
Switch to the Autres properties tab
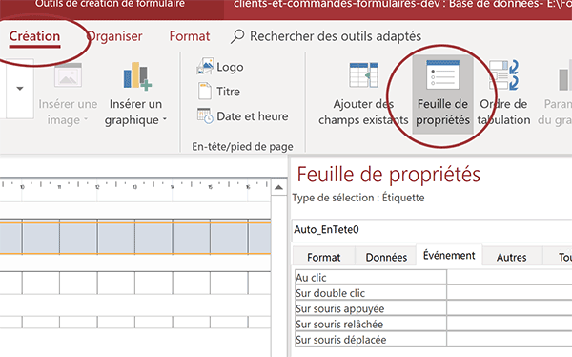(x=511, y=257)
